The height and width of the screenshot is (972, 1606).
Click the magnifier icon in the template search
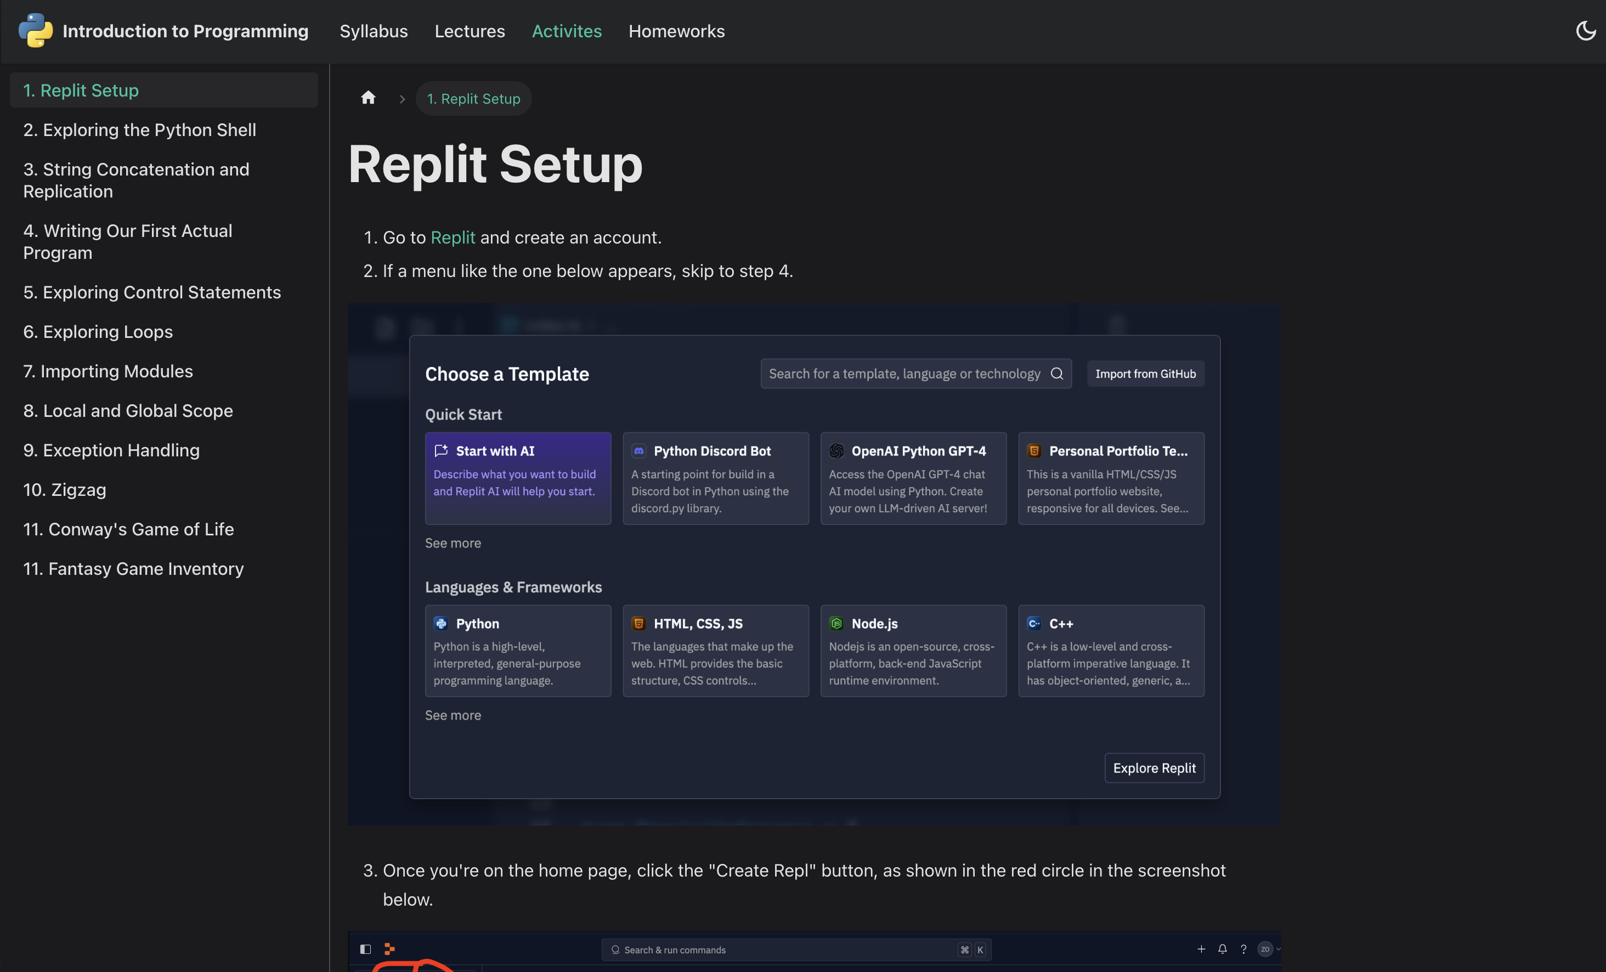1056,374
